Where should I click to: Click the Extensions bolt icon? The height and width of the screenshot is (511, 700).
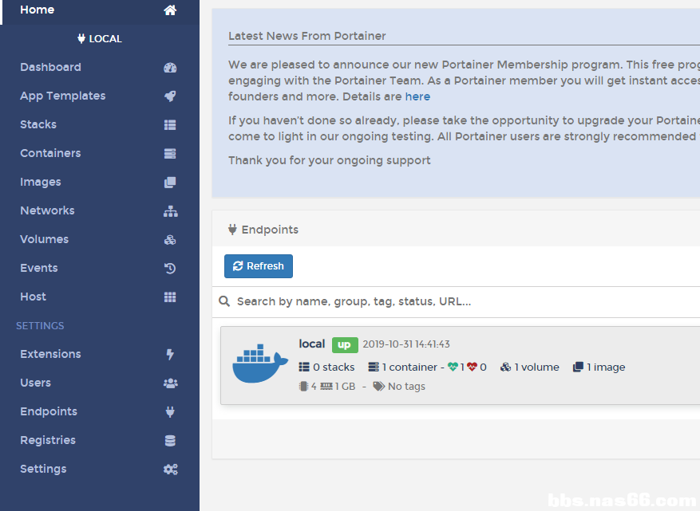(170, 355)
